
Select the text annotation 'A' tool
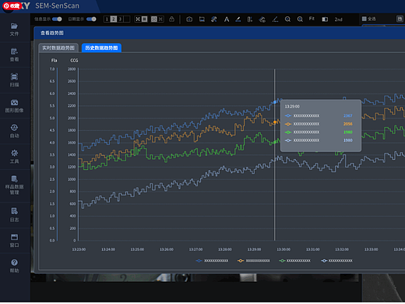pos(227,19)
